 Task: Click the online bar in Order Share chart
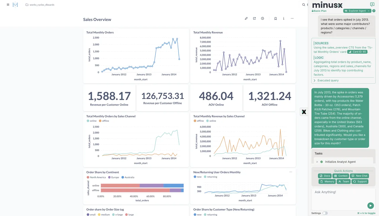click(x=142, y=186)
